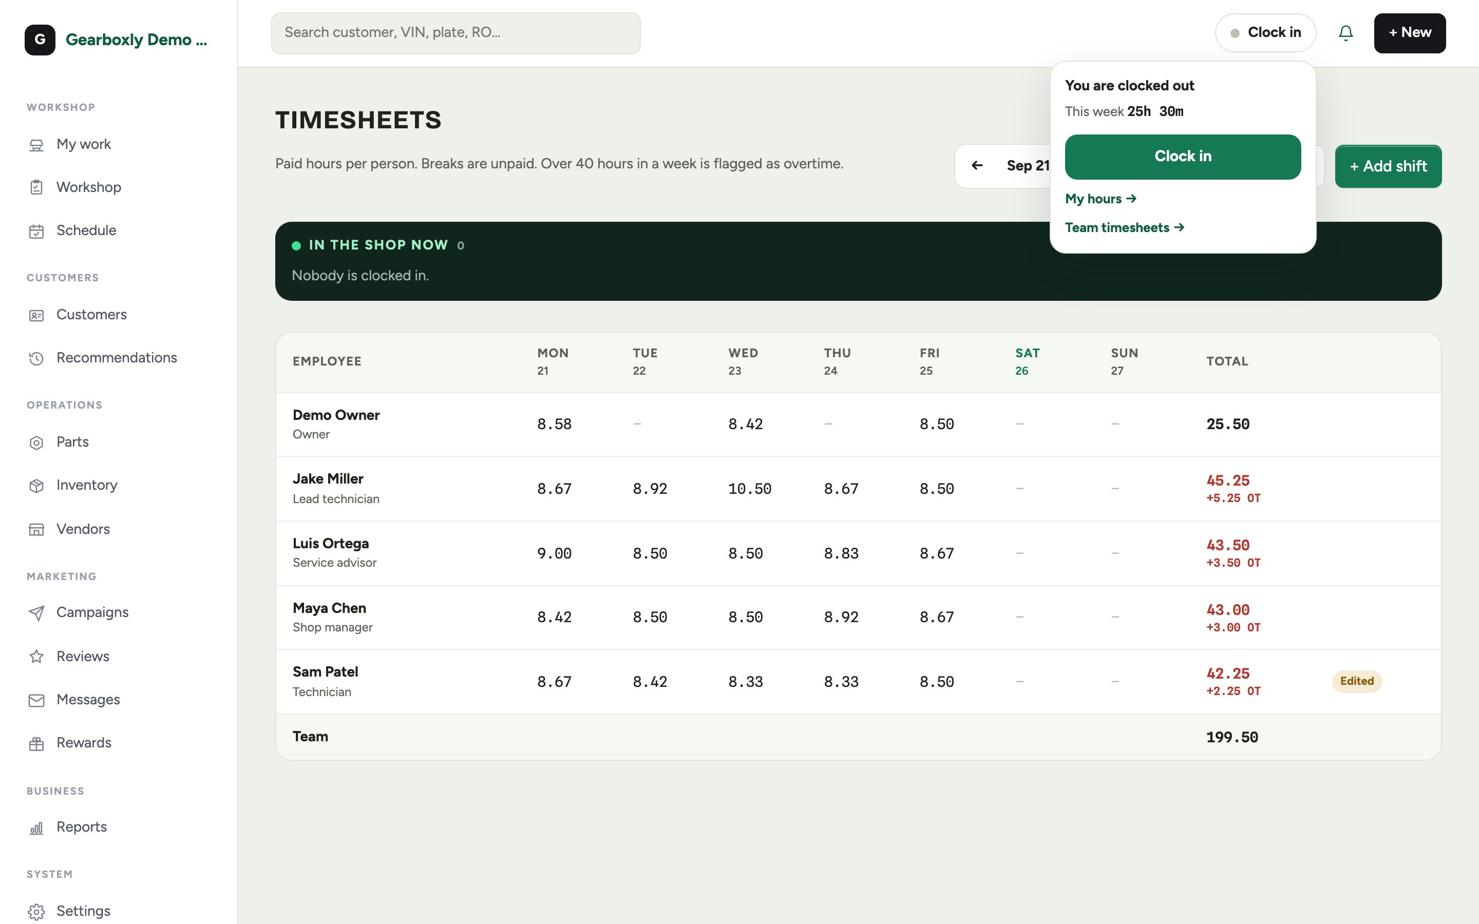Focus the customer search field
The image size is (1479, 924).
coord(456,33)
